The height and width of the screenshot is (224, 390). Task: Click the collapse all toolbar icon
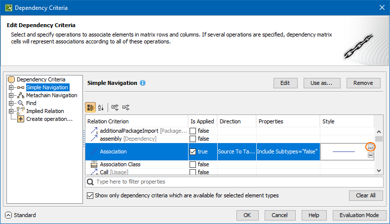[x=126, y=107]
